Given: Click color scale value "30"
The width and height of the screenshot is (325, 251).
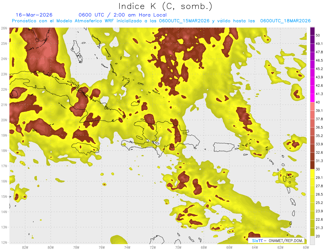Looking at the screenshot, I should point(318,169).
